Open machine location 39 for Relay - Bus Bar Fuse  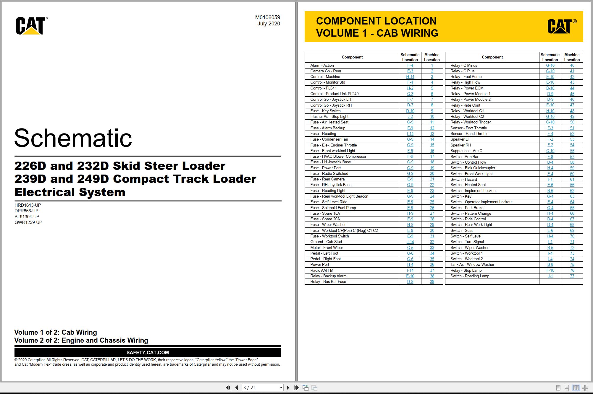[x=432, y=282]
